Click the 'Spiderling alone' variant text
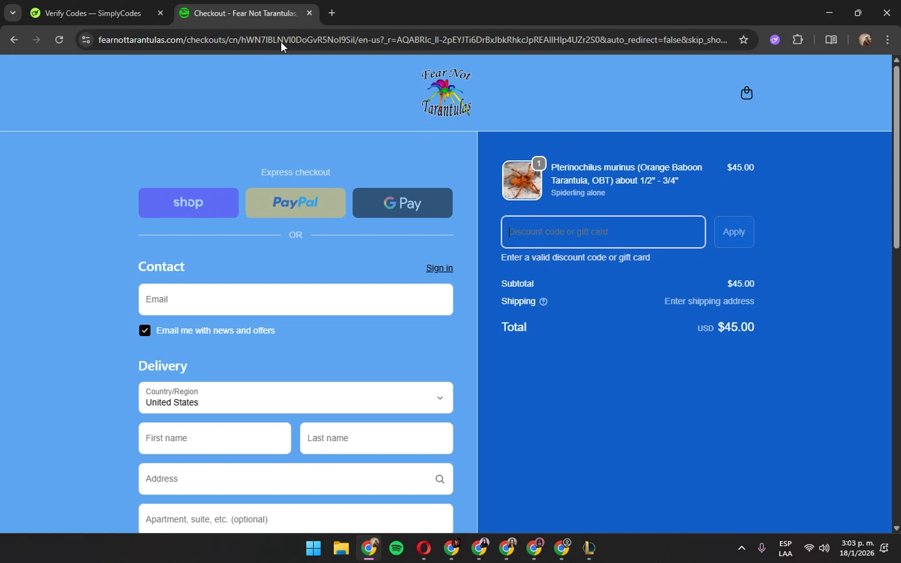The height and width of the screenshot is (563, 901). coord(578,193)
